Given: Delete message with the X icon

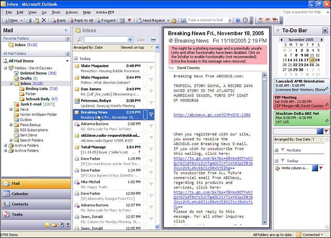Looking at the screenshot, I should pos(44,20).
